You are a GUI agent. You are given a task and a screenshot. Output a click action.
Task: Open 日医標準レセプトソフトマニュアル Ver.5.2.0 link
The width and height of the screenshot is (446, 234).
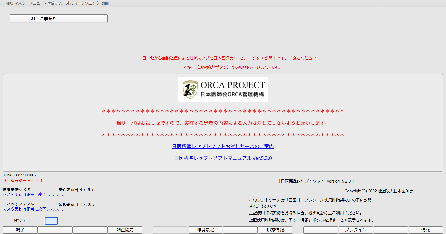[x=223, y=158]
